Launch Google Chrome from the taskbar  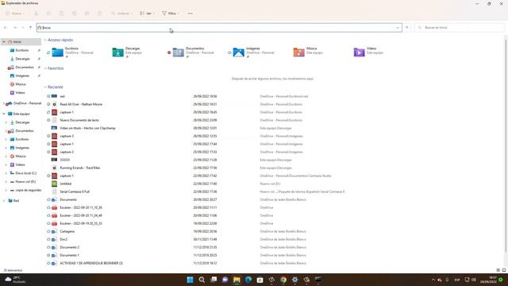click(283, 280)
